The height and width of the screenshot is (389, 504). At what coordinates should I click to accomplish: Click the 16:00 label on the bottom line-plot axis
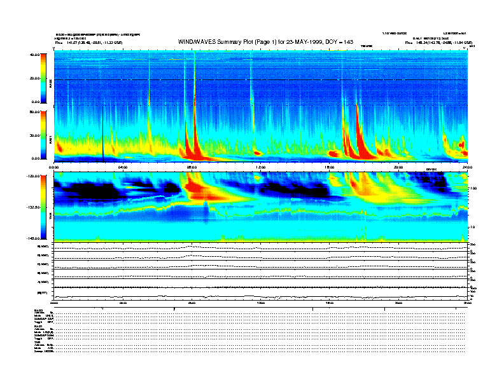(330, 303)
